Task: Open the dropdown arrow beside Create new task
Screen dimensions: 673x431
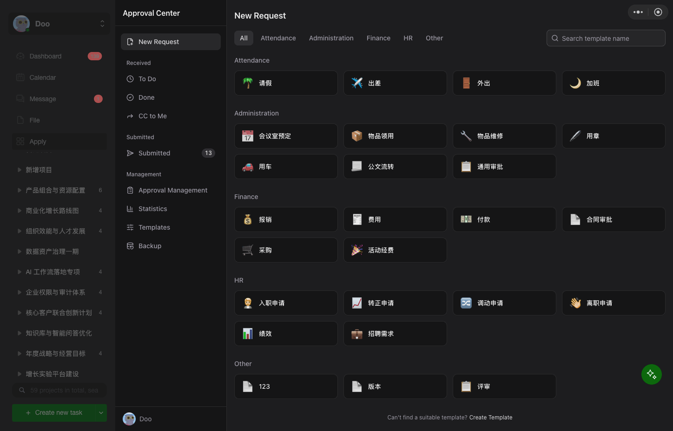Action: 101,412
